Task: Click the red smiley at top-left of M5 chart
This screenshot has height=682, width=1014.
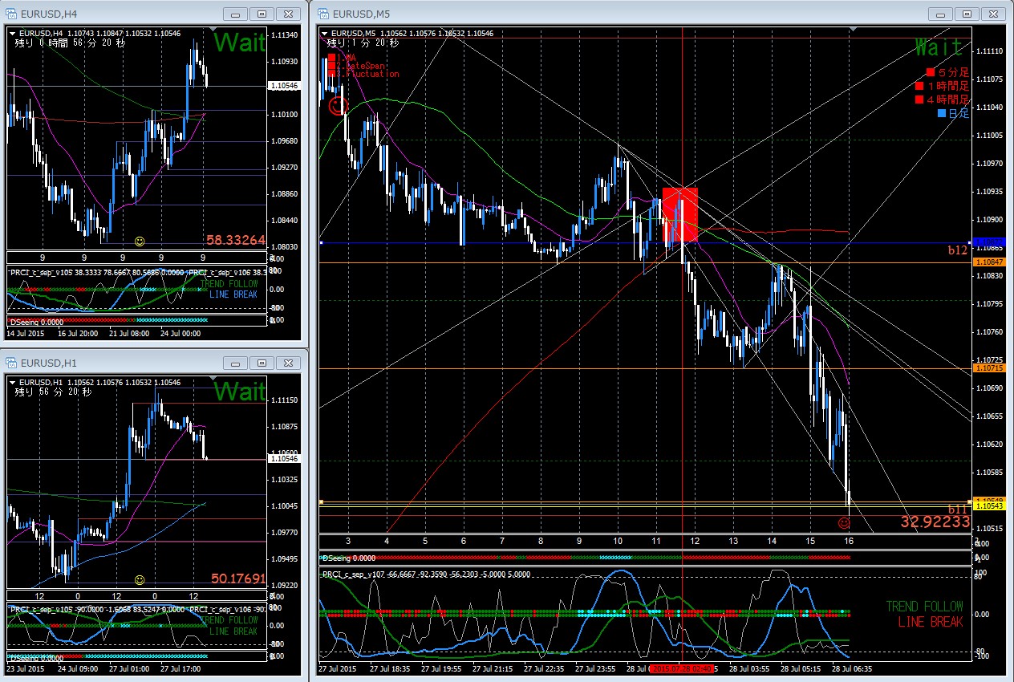Action: pos(339,105)
